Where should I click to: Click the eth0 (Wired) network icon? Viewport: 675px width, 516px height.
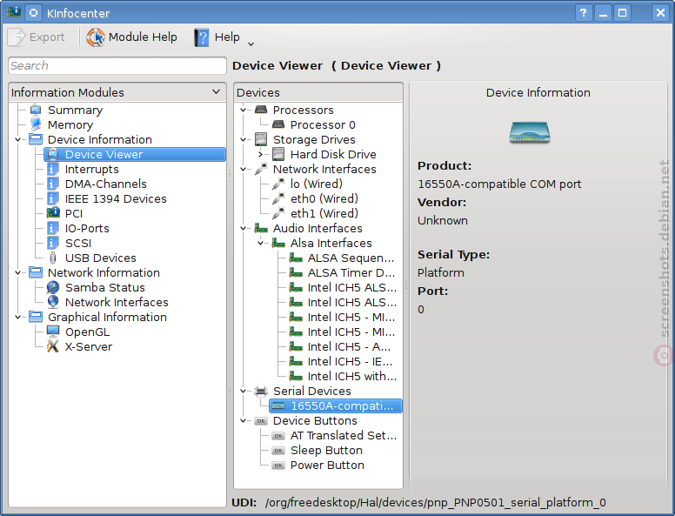278,198
